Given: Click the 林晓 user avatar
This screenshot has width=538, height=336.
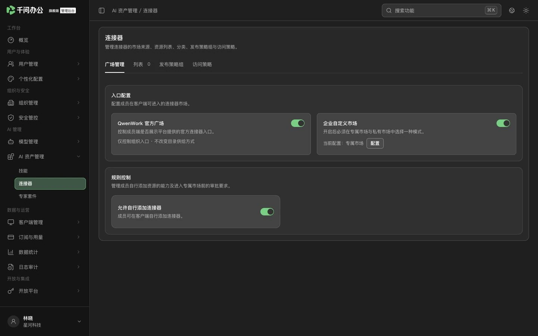Looking at the screenshot, I should (13, 321).
